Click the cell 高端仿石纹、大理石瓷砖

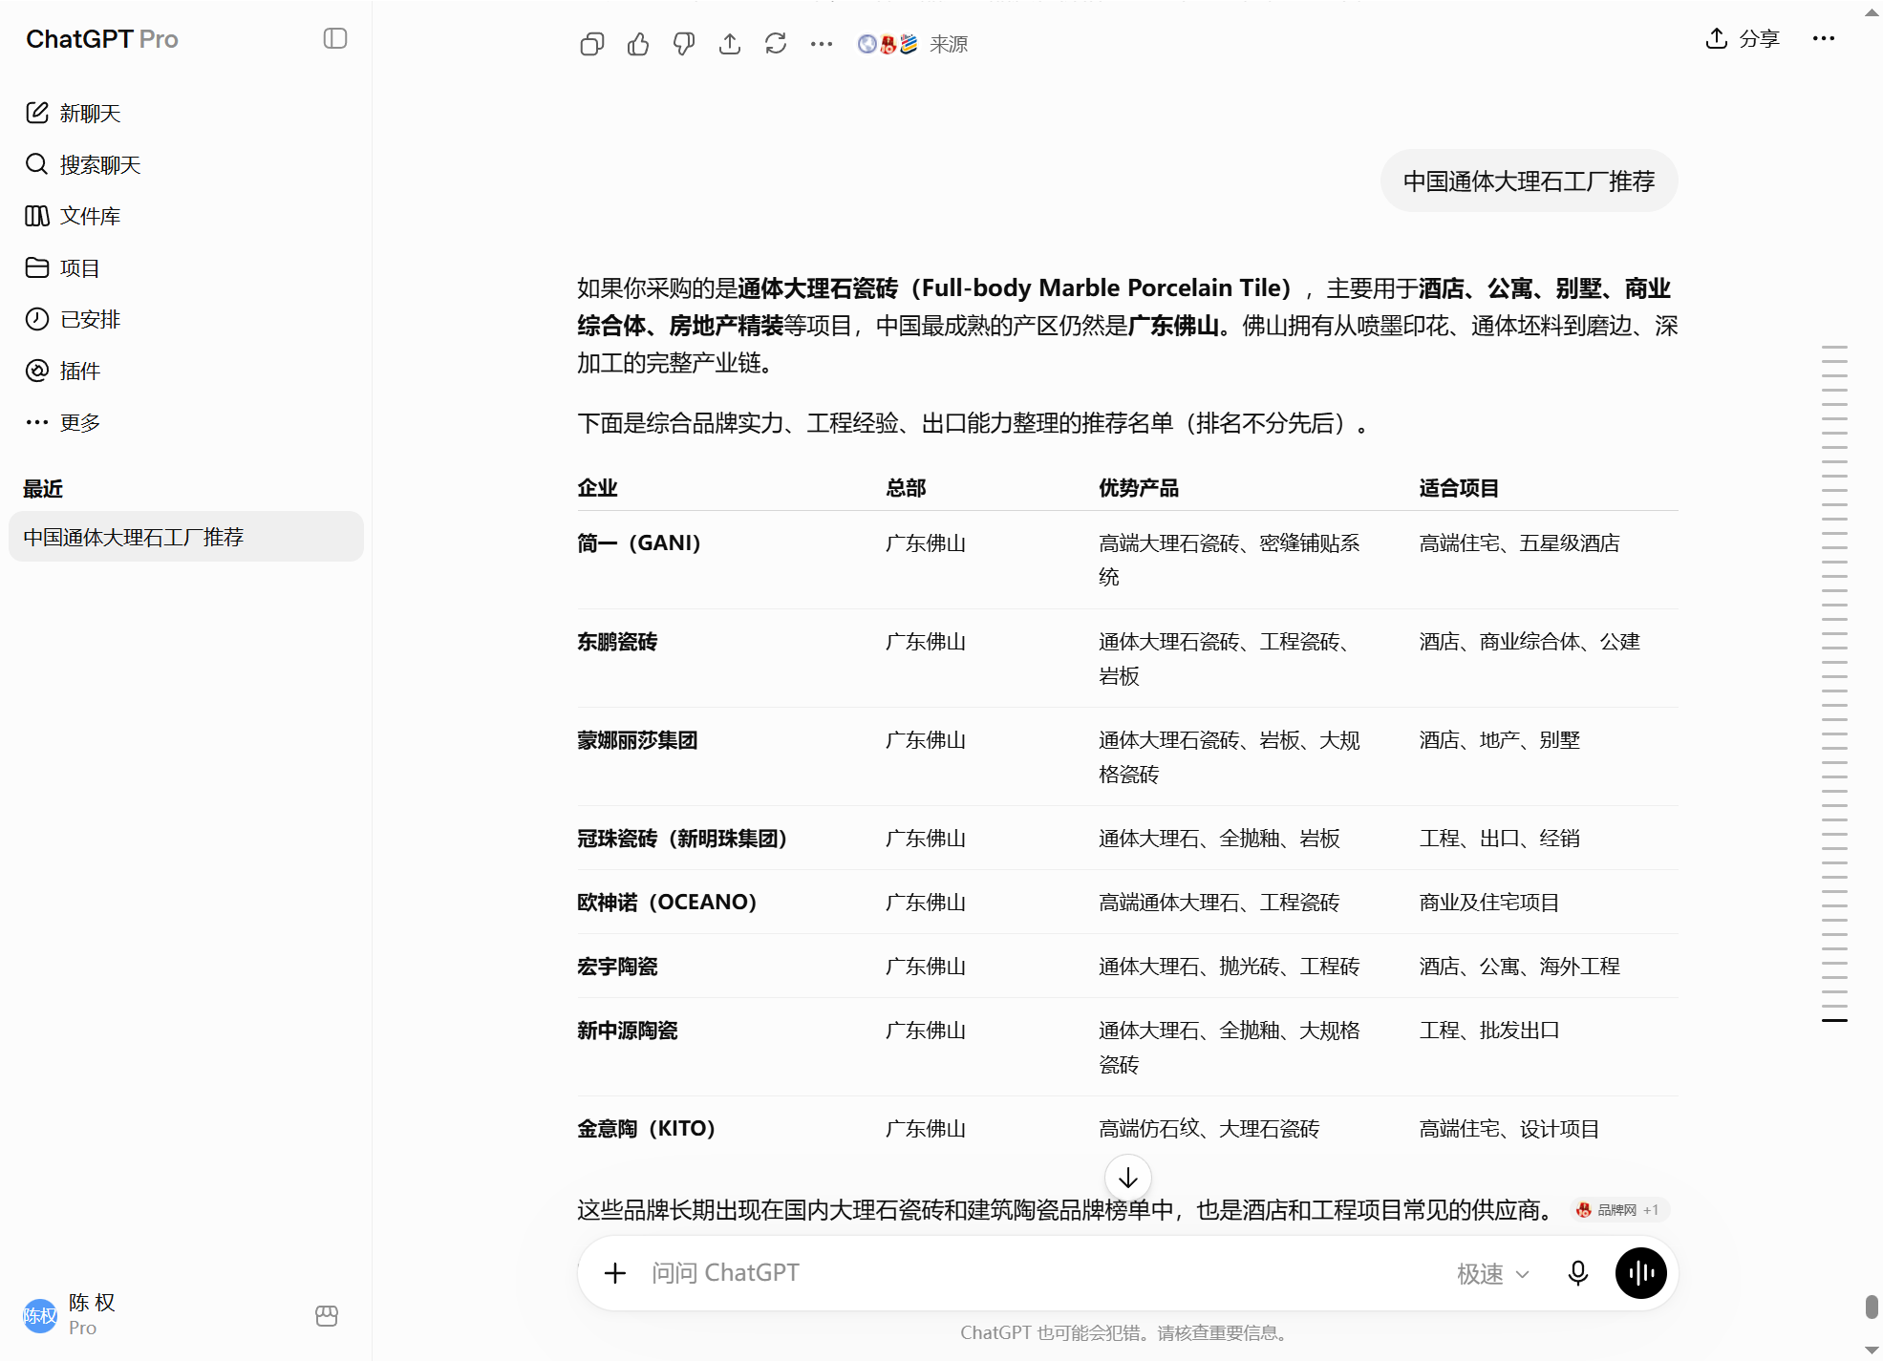1209,1128
